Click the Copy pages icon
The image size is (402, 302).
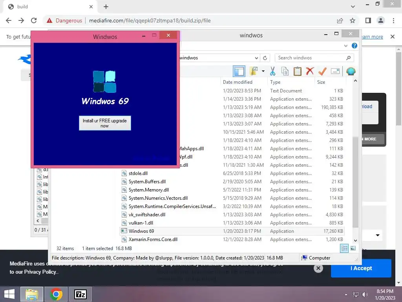coord(285,71)
